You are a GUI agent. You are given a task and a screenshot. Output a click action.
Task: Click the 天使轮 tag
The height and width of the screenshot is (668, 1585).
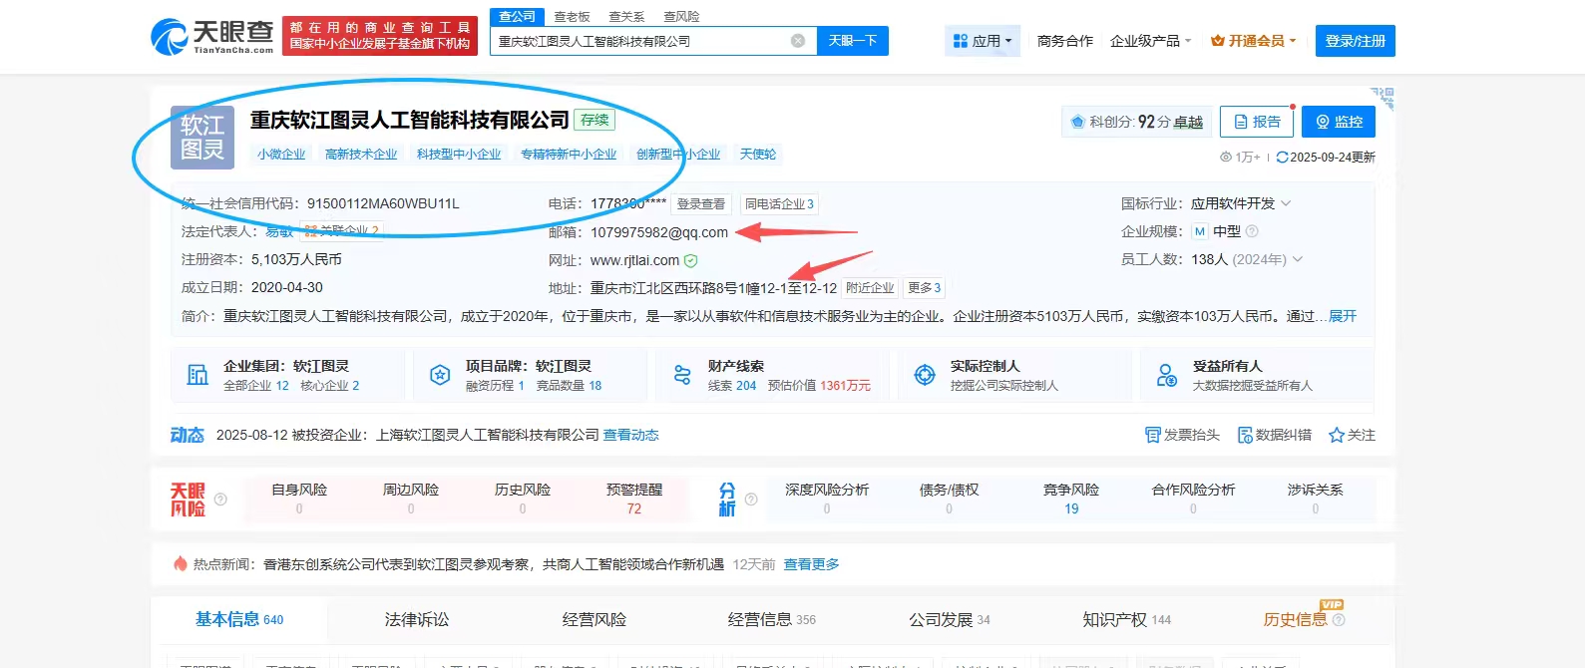pos(758,155)
